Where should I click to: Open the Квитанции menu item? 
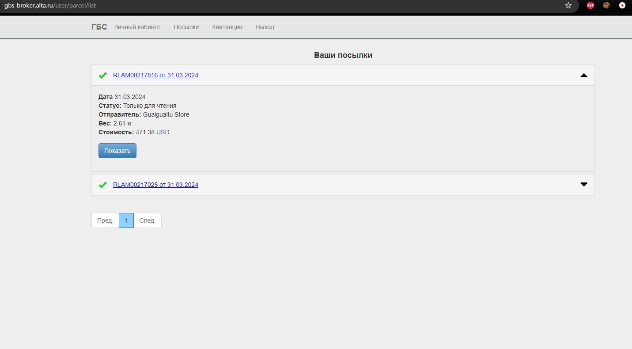(x=227, y=27)
